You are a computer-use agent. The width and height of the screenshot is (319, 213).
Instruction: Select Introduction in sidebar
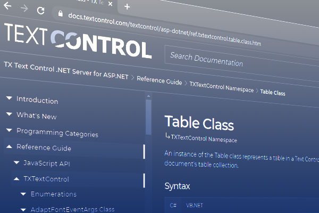click(37, 100)
